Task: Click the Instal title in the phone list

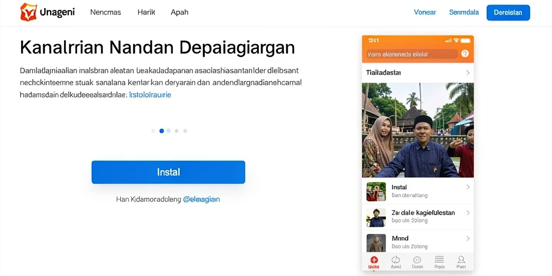Action: (399, 187)
